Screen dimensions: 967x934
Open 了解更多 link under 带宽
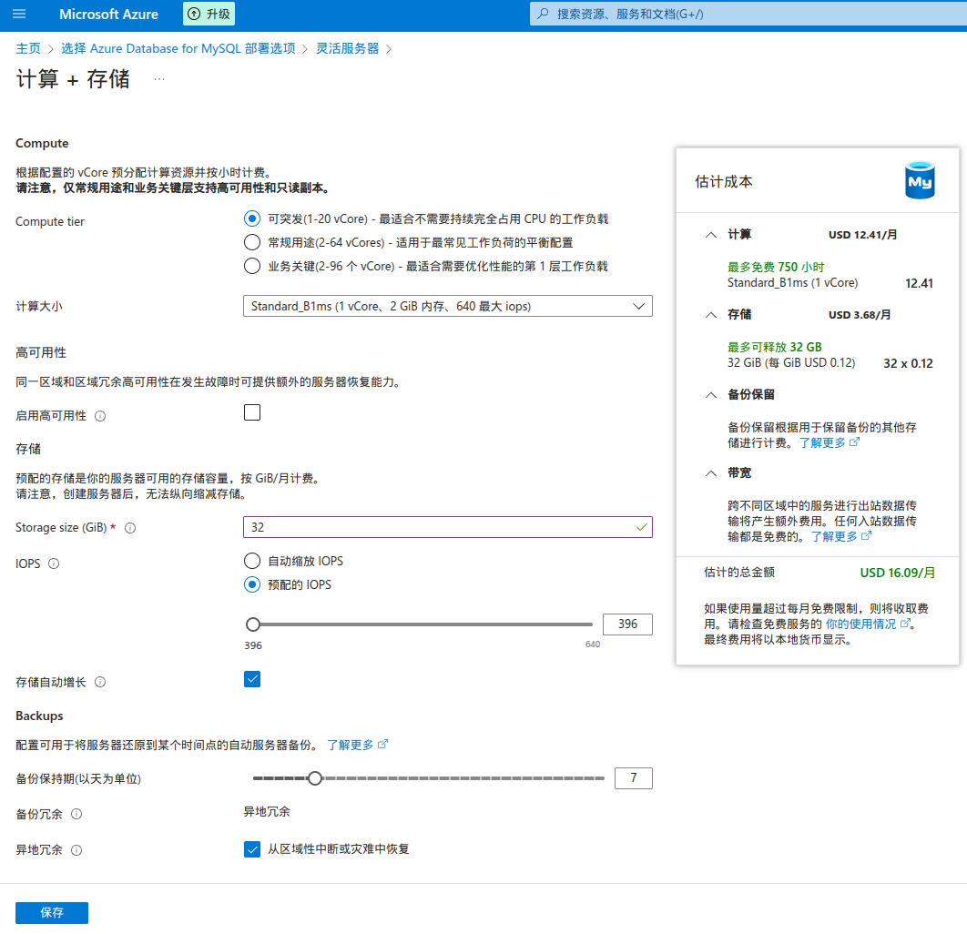[x=834, y=536]
